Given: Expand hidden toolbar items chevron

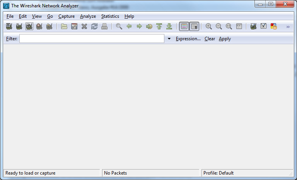Looking at the screenshot, I should click(288, 27).
